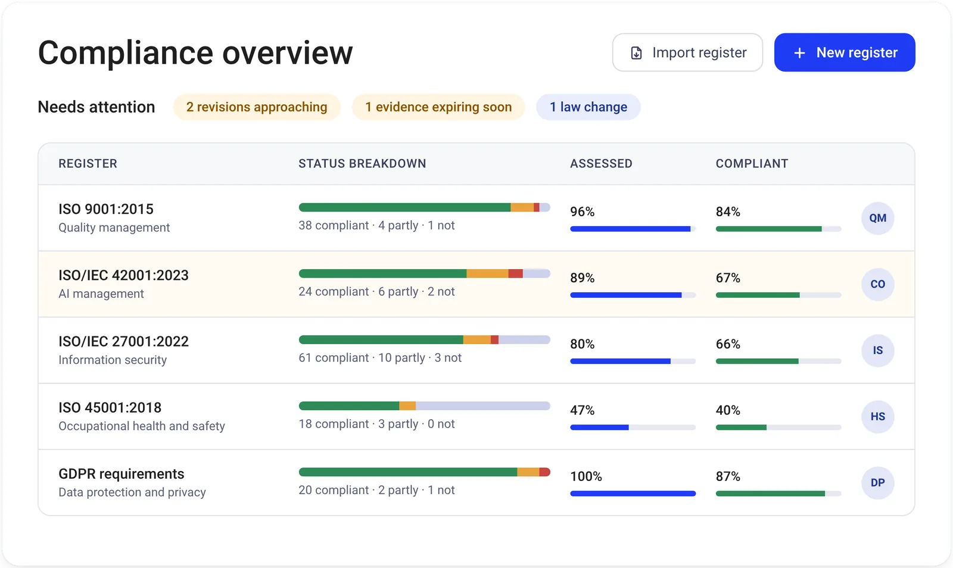Click the ISO 9001:2015 status breakdown bar
Screen dimensions: 953x568
(x=424, y=207)
